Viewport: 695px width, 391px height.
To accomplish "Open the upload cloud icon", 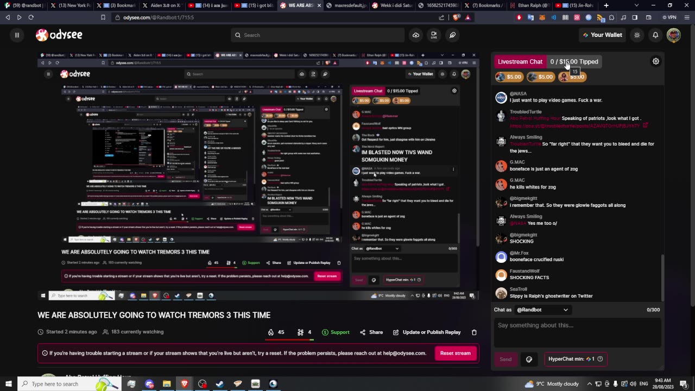I will tap(416, 35).
